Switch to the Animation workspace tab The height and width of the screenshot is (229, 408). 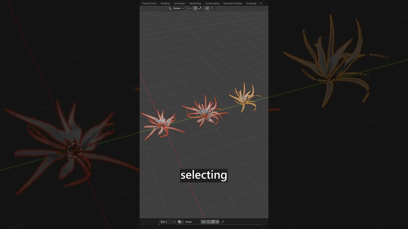pos(179,3)
